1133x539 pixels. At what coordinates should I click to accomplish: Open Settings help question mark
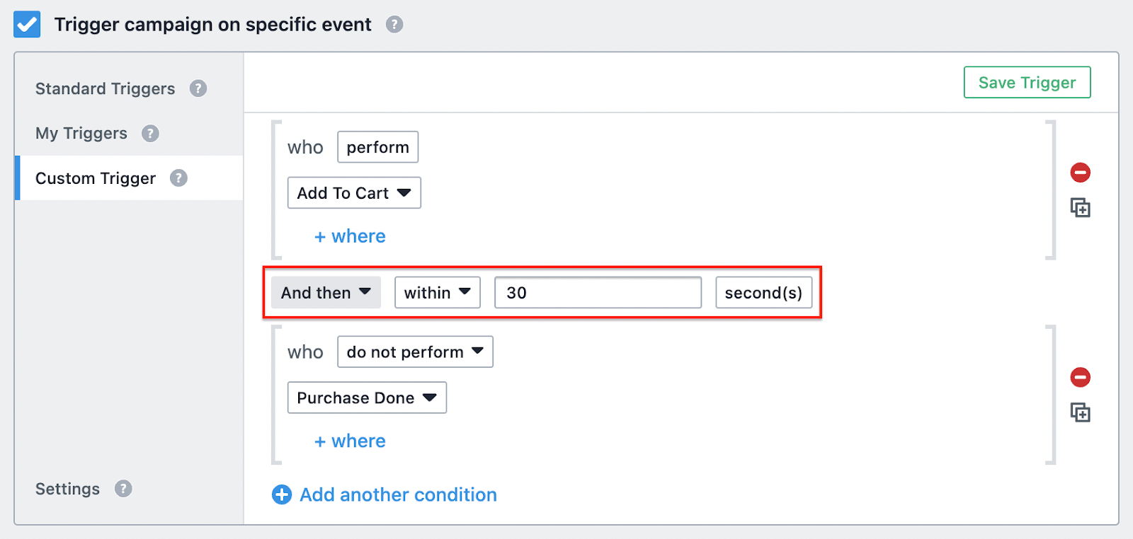pyautogui.click(x=123, y=489)
